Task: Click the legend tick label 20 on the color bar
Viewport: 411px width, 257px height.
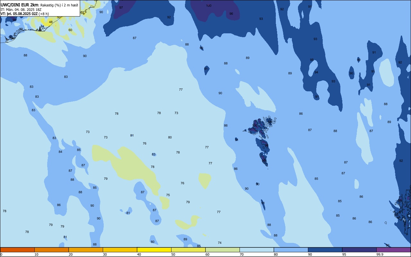Action: click(x=71, y=254)
